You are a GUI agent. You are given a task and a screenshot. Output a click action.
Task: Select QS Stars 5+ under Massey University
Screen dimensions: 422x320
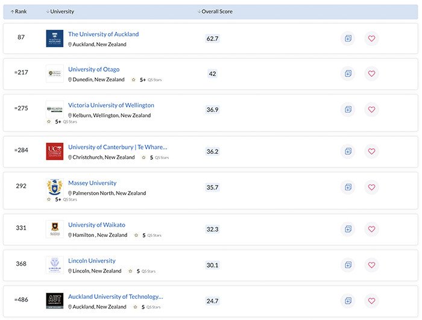pos(62,199)
